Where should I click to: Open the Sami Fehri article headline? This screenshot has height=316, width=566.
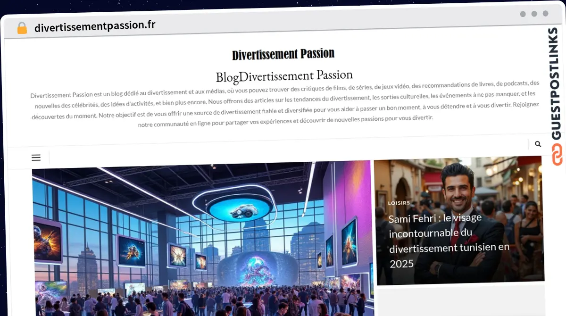coord(449,241)
